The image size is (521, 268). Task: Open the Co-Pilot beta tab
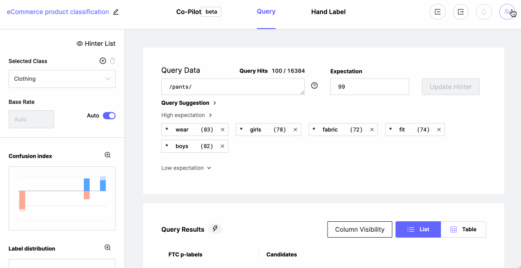point(198,12)
